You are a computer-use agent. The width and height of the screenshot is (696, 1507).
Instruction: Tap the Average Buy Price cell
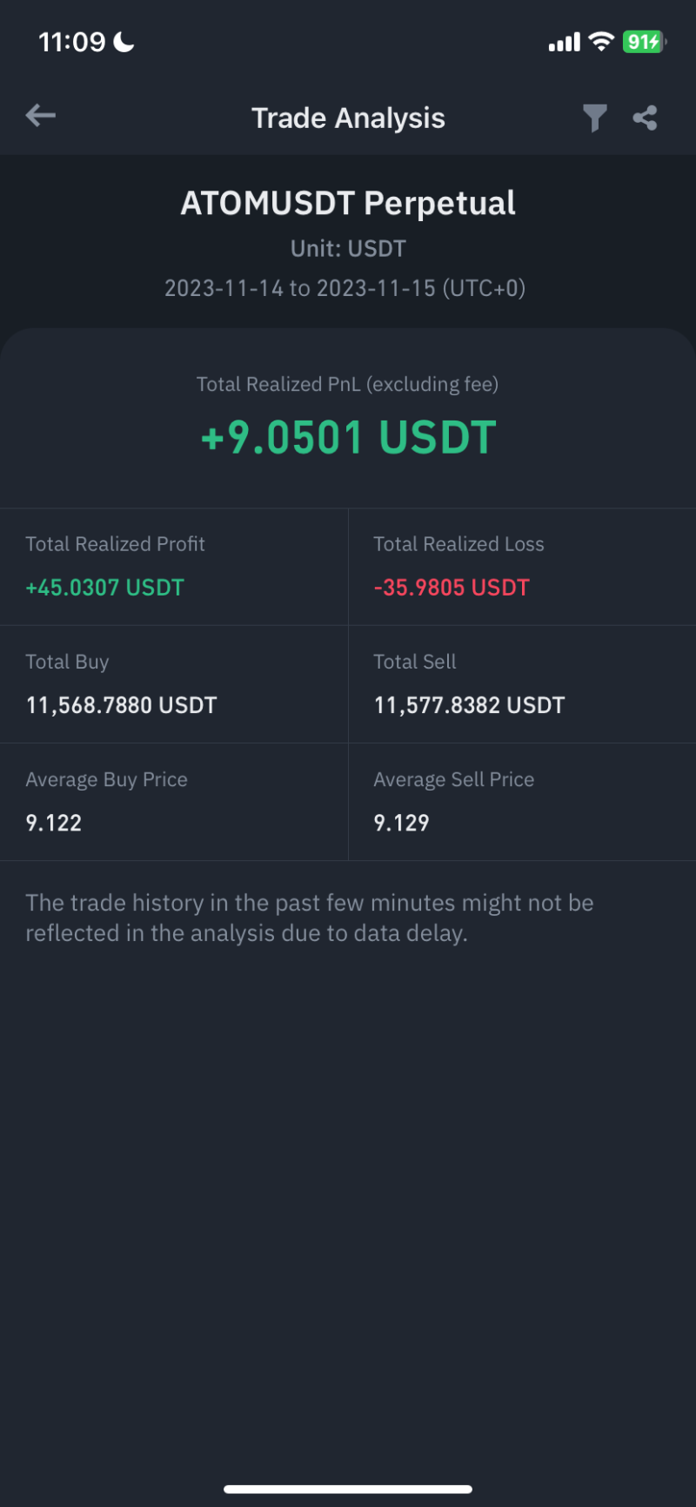[x=174, y=802]
